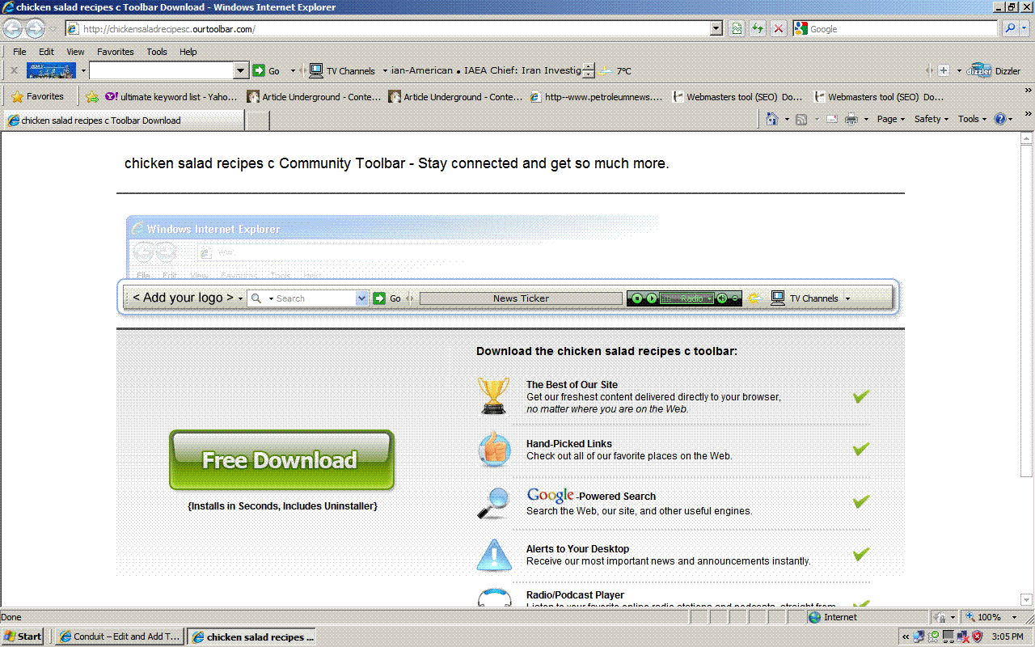Click the News Ticker bar in preview toolbar

(521, 298)
